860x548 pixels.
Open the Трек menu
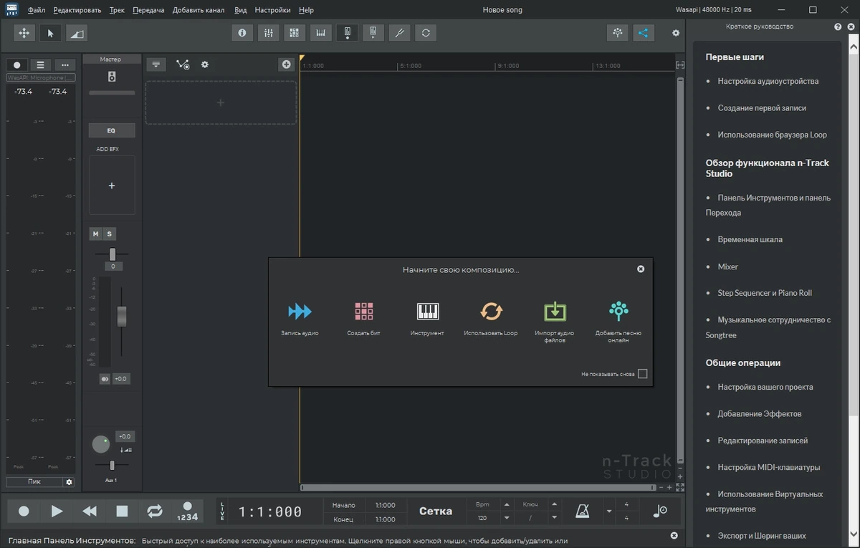pos(117,10)
